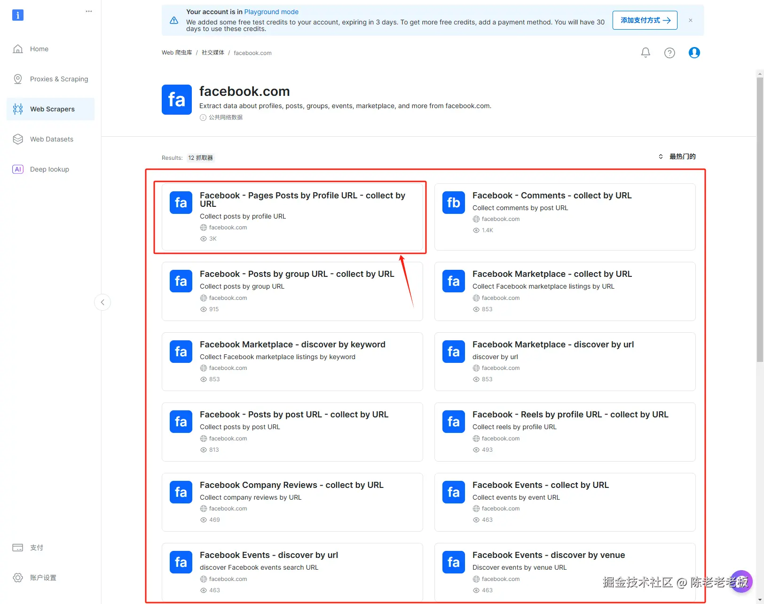
Task: Click 12 抓取器 results badge
Action: (201, 158)
